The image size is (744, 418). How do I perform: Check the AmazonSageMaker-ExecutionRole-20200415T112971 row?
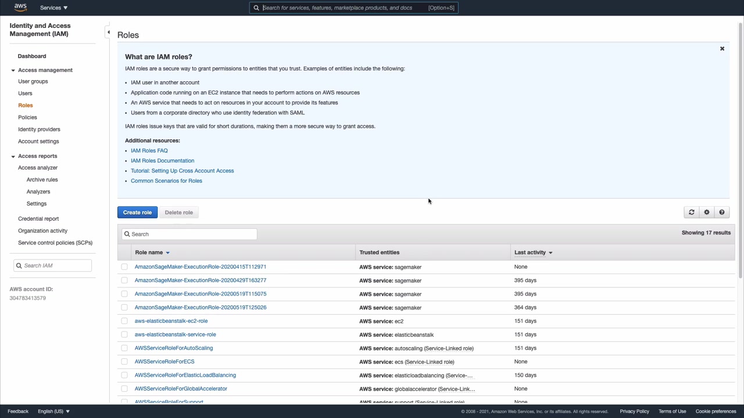124,267
